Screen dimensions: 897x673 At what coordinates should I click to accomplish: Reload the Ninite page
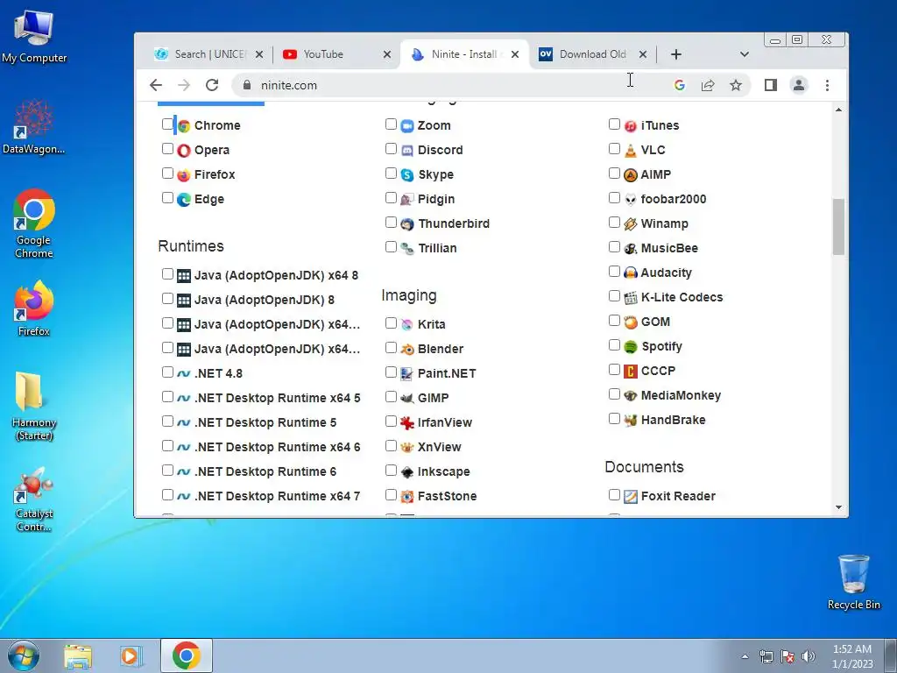click(212, 85)
